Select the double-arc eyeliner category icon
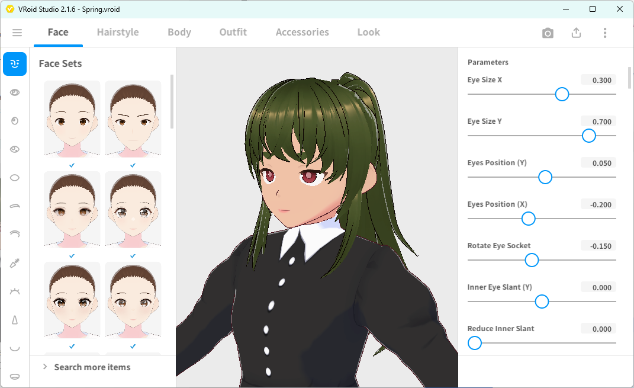 (x=15, y=234)
